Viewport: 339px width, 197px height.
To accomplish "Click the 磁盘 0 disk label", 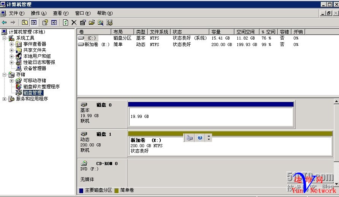I will point(104,105).
